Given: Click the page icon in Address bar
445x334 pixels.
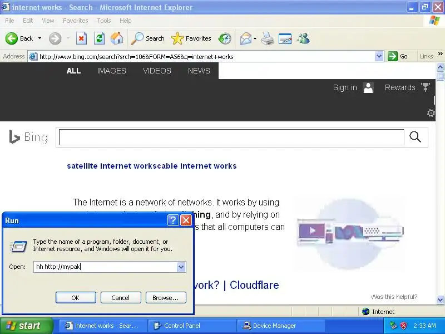Looking at the screenshot, I should pyautogui.click(x=33, y=57).
